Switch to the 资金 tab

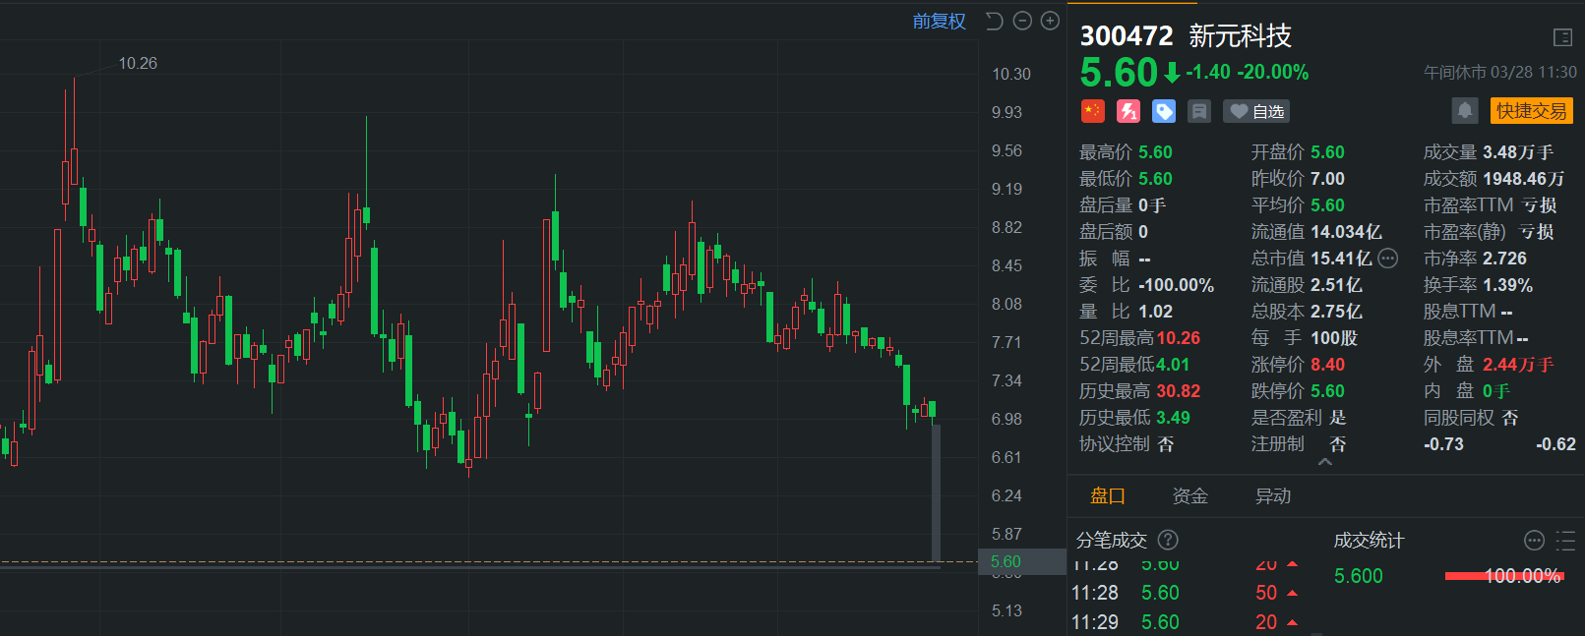(1189, 496)
